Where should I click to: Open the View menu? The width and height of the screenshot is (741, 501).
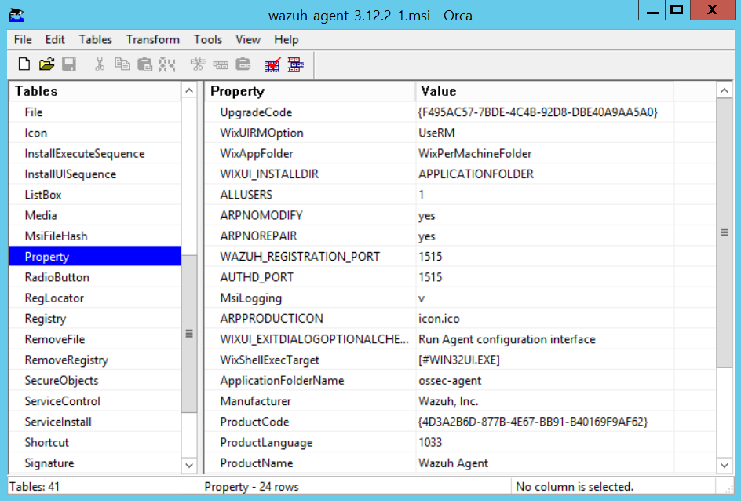tap(247, 40)
